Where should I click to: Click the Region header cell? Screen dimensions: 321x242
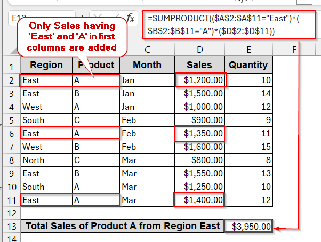[x=46, y=66]
